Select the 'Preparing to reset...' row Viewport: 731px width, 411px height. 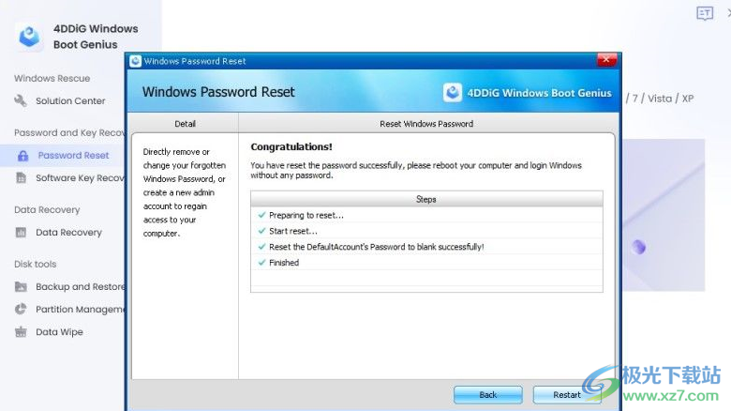(426, 215)
